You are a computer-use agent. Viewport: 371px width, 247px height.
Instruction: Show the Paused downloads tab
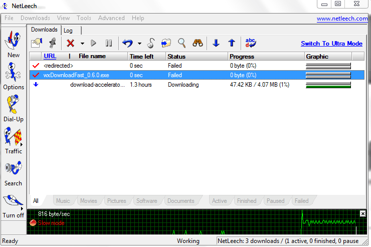click(x=275, y=201)
